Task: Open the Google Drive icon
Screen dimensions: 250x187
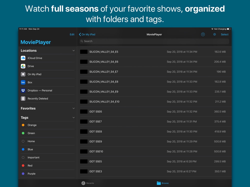Action: tap(23, 66)
